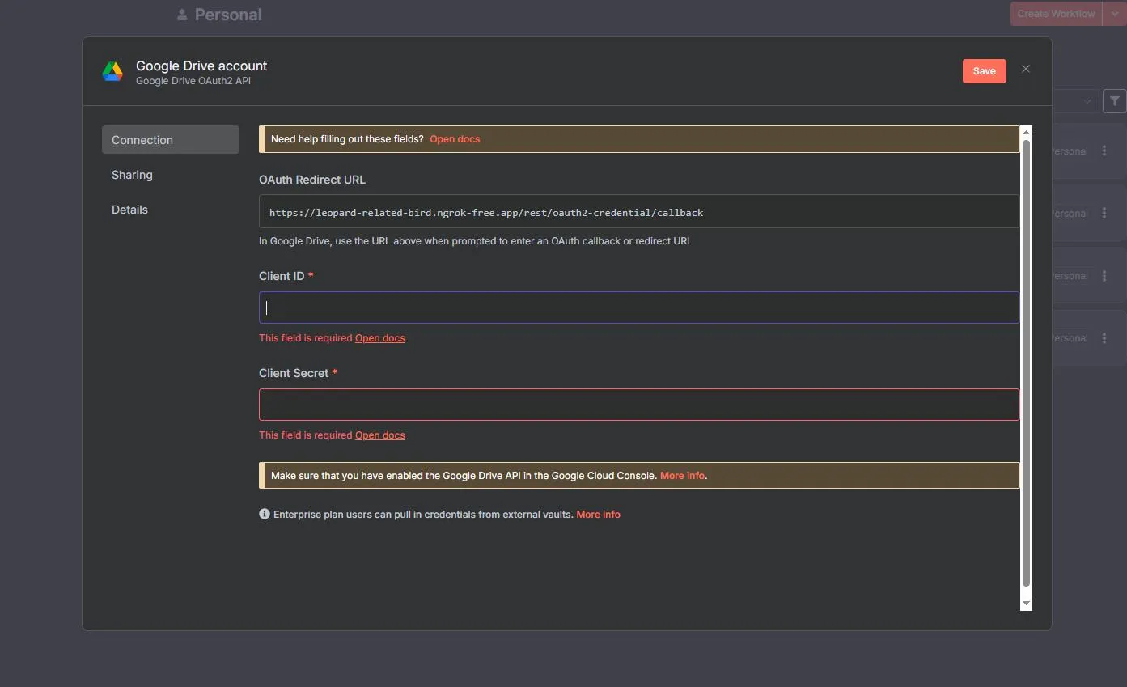The image size is (1127, 687).
Task: Open More info link for Google Drive API
Action: pos(682,476)
